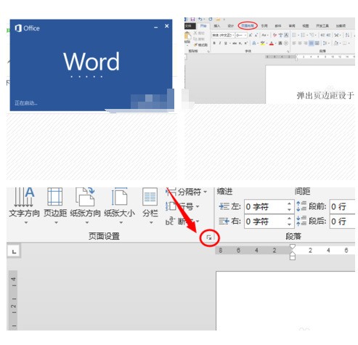Switch to the Insert (插入) tab
The image size is (358, 345).
tap(217, 25)
